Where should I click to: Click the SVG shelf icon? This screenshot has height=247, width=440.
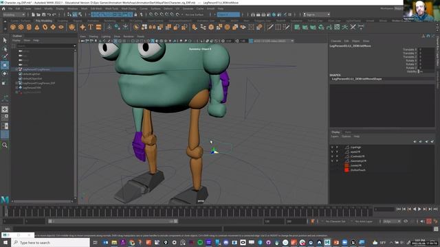tap(98, 27)
